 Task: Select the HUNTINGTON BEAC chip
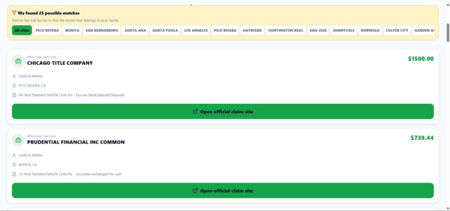tap(285, 31)
